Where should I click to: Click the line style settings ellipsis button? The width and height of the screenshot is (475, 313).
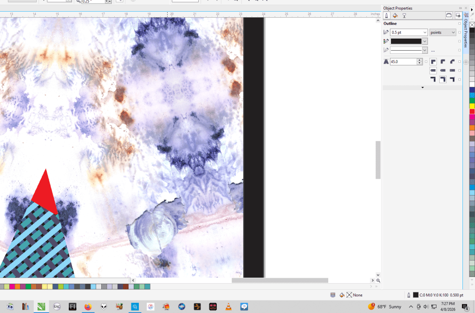[x=433, y=50]
